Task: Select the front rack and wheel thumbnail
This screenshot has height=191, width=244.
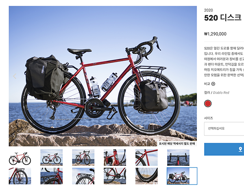Action: click(20, 176)
